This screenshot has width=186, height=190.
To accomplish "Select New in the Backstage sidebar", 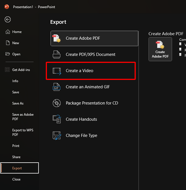I will [20, 43].
